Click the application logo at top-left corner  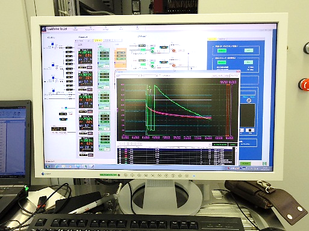pyautogui.click(x=45, y=29)
